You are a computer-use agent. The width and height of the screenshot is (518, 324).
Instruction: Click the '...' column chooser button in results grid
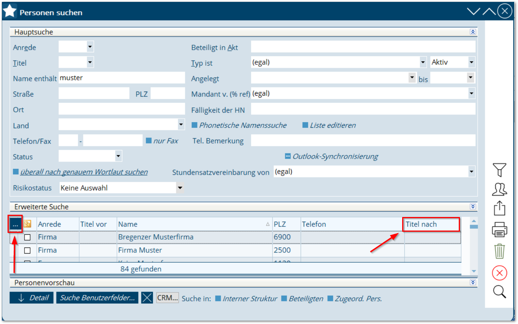coord(15,224)
